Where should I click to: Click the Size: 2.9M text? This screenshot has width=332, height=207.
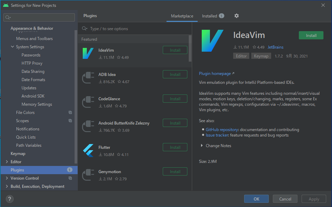(x=208, y=161)
